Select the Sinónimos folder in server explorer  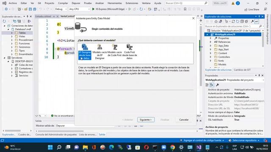pyautogui.click(x=25, y=47)
